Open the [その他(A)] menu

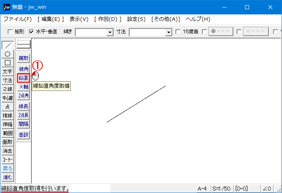click(x=165, y=19)
